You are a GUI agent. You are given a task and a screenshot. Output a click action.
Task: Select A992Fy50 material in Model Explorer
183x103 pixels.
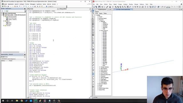coord(105,27)
